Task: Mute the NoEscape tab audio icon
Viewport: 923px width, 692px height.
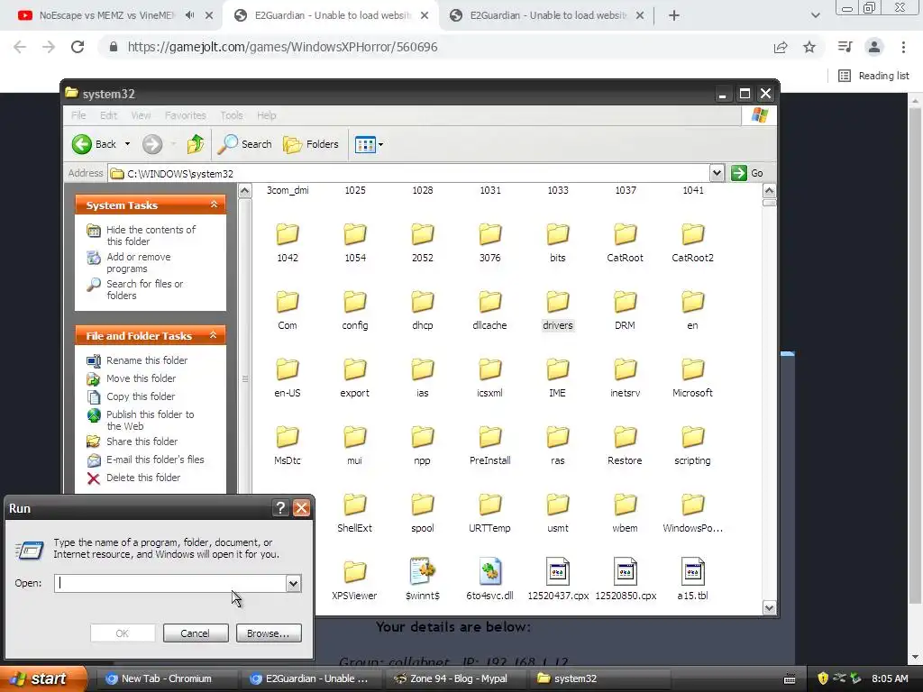Action: tap(189, 15)
